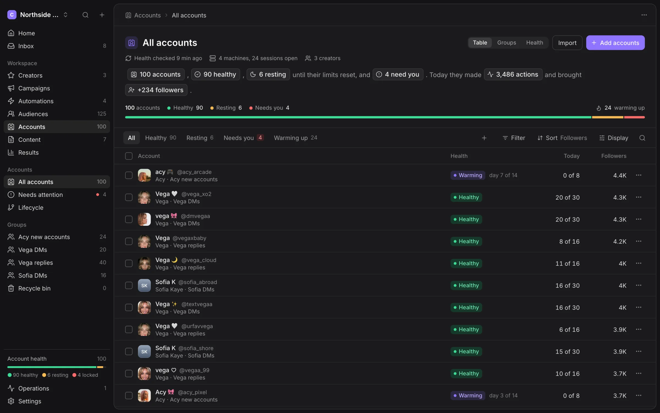Go to Creators in the Workspace section
Image resolution: width=660 pixels, height=413 pixels.
[x=57, y=75]
